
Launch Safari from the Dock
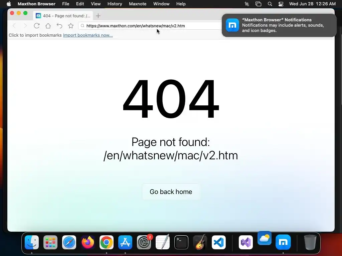coord(69,242)
